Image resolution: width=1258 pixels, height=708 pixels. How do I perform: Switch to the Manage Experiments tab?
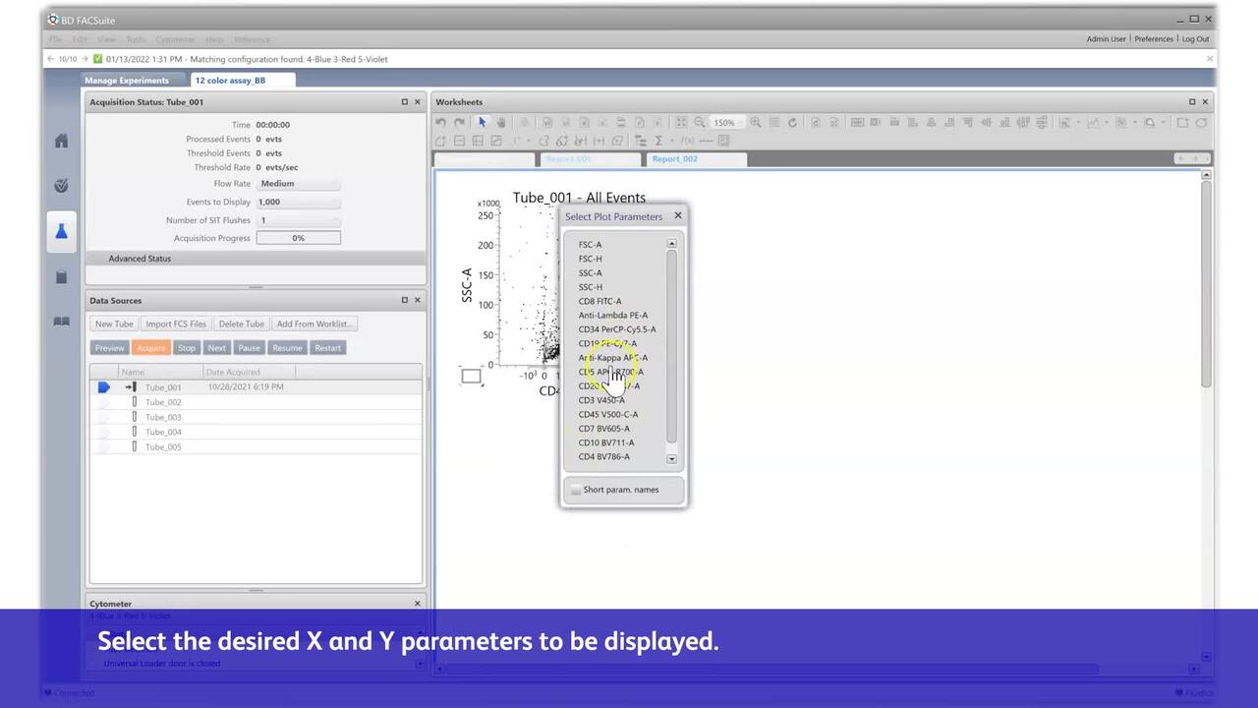(127, 81)
